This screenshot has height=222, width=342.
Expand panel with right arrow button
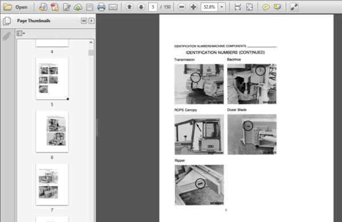coord(91,20)
